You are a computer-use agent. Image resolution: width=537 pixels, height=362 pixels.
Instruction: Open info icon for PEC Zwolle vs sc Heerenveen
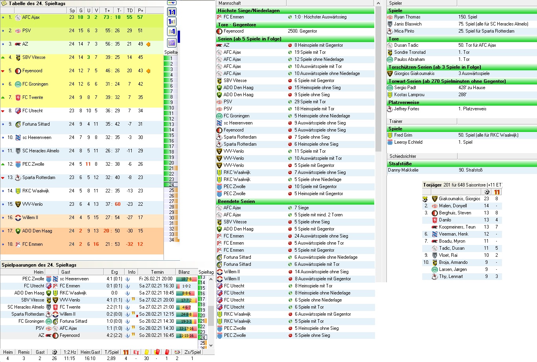pos(127,279)
